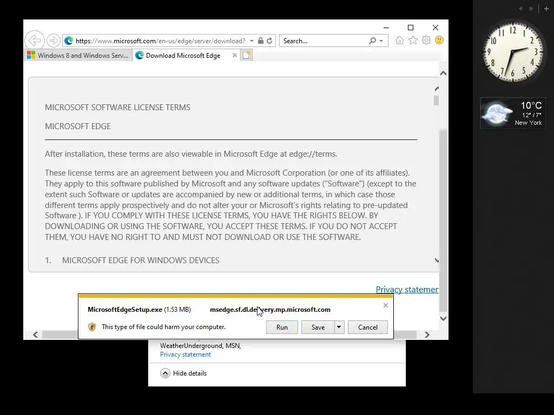The height and width of the screenshot is (415, 554).
Task: Save the MicrosoftEdgeSetup.exe download
Action: 318,327
